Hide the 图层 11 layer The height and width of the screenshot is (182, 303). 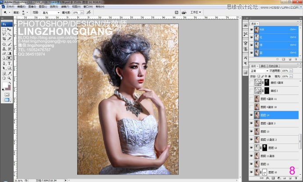[x=252, y=164]
